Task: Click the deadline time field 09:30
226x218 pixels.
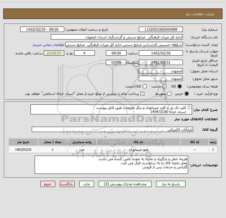Action: point(116,53)
